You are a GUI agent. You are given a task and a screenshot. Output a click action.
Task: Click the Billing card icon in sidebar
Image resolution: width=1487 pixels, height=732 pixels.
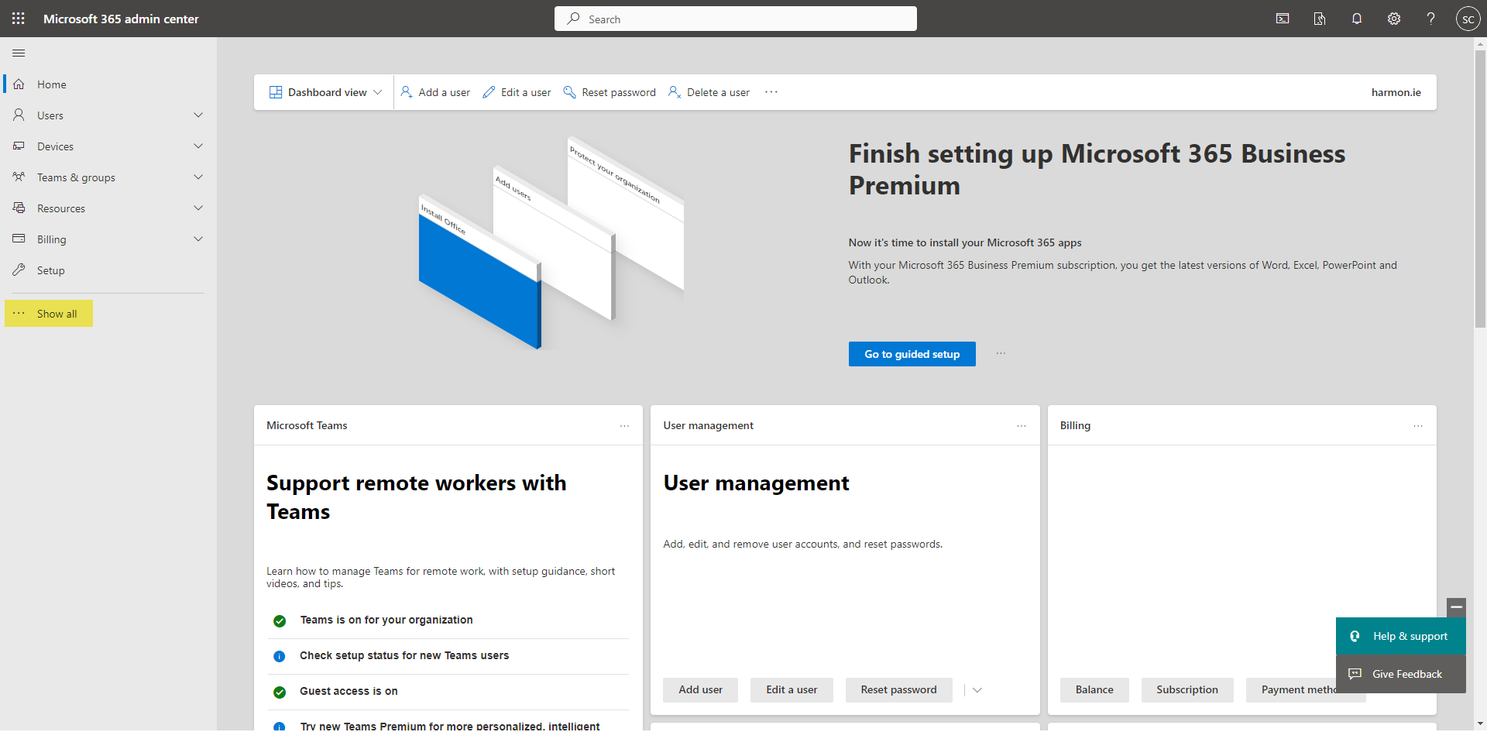tap(19, 239)
